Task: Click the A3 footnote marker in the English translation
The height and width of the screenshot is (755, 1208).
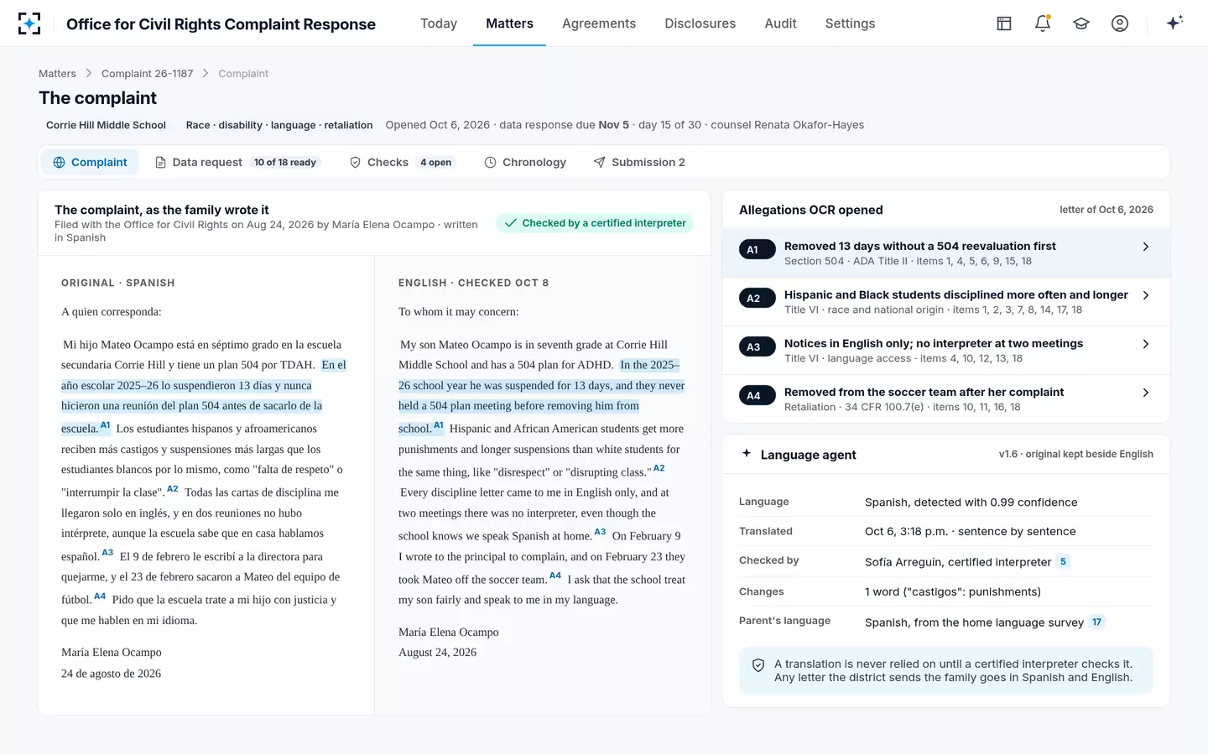Action: point(600,532)
